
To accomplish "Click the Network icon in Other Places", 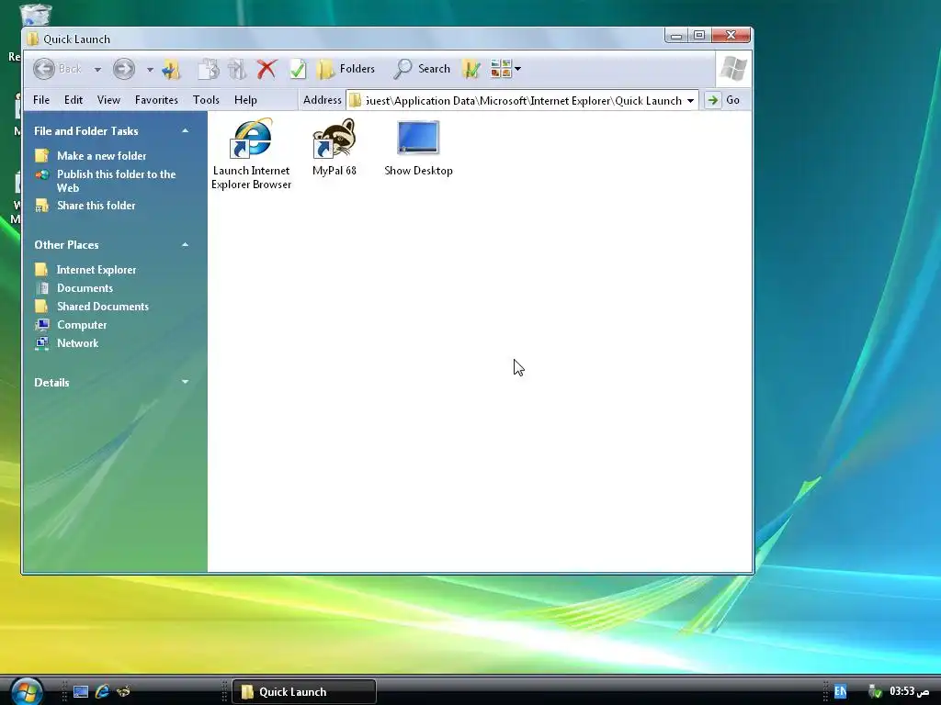I will tap(41, 343).
